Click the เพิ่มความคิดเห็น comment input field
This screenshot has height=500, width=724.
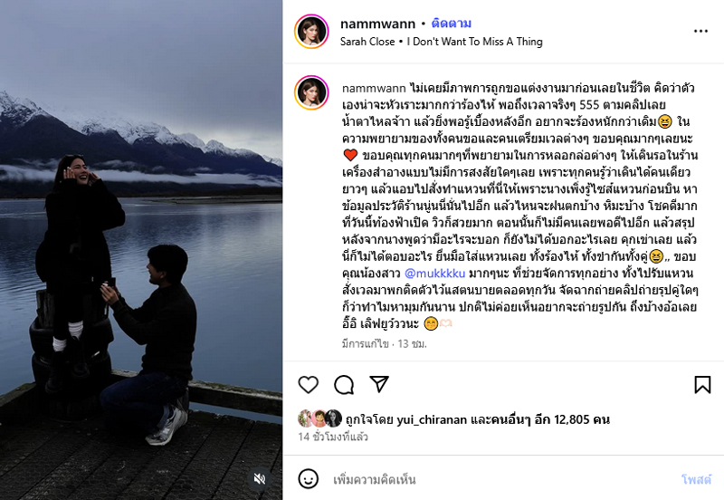pyautogui.click(x=503, y=479)
